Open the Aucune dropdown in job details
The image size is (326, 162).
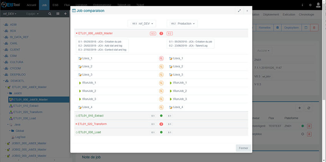[262, 51]
